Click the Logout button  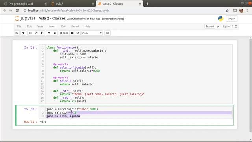pos(232,19)
